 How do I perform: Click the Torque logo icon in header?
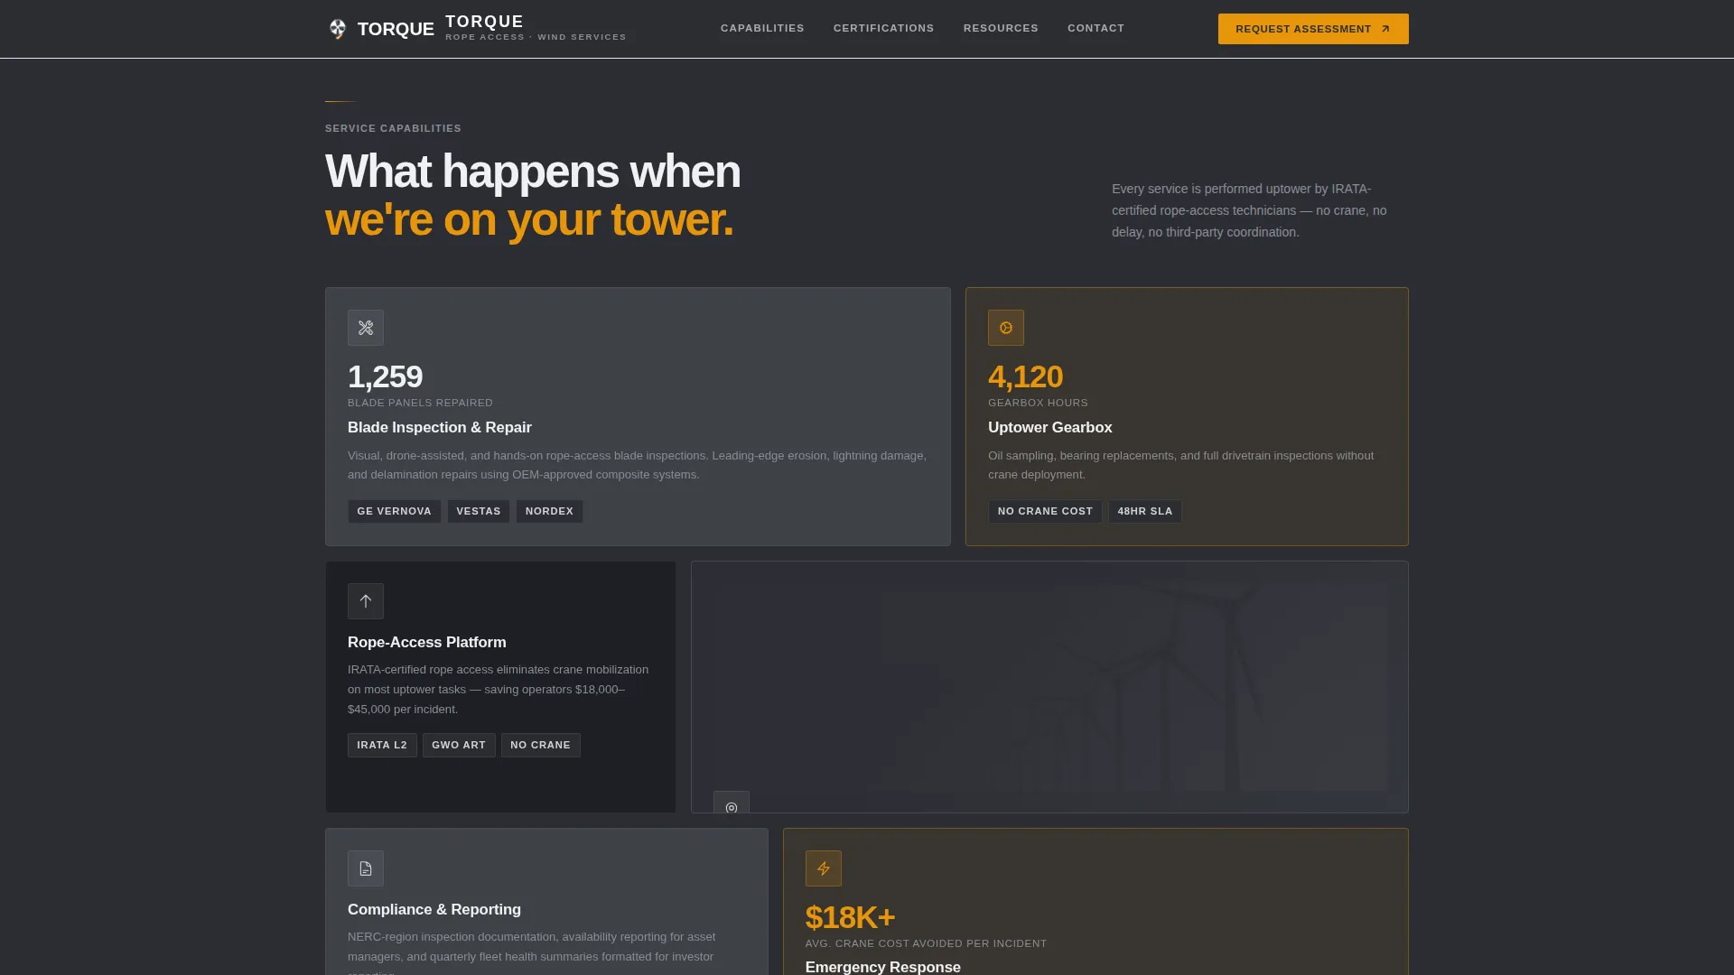(337, 29)
